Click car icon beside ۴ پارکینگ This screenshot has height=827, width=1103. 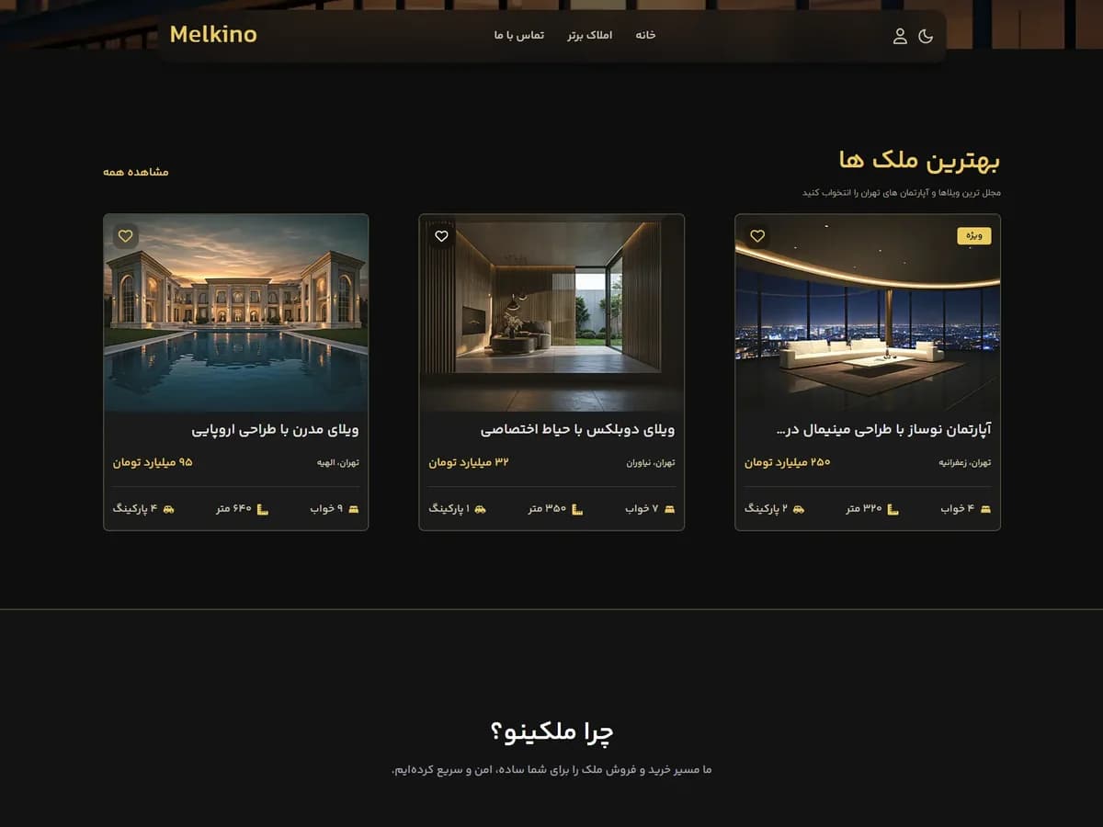click(x=168, y=509)
